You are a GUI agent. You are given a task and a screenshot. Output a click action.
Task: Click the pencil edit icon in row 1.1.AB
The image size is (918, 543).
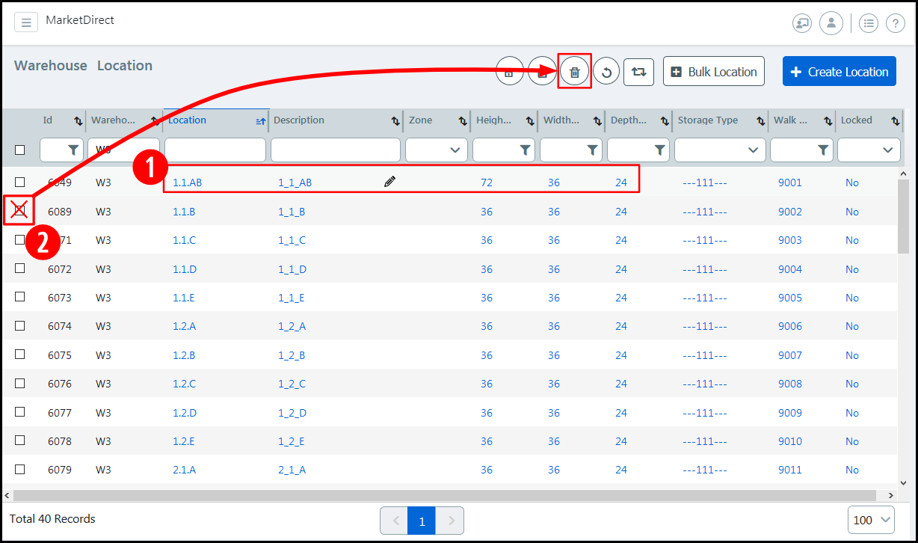[x=389, y=181]
